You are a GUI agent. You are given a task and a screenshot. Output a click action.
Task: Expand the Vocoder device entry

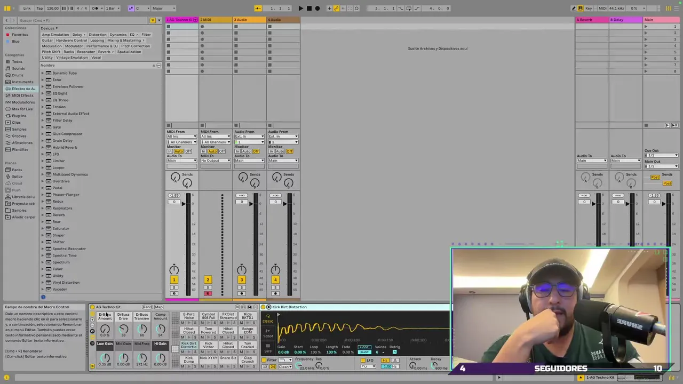pos(43,289)
